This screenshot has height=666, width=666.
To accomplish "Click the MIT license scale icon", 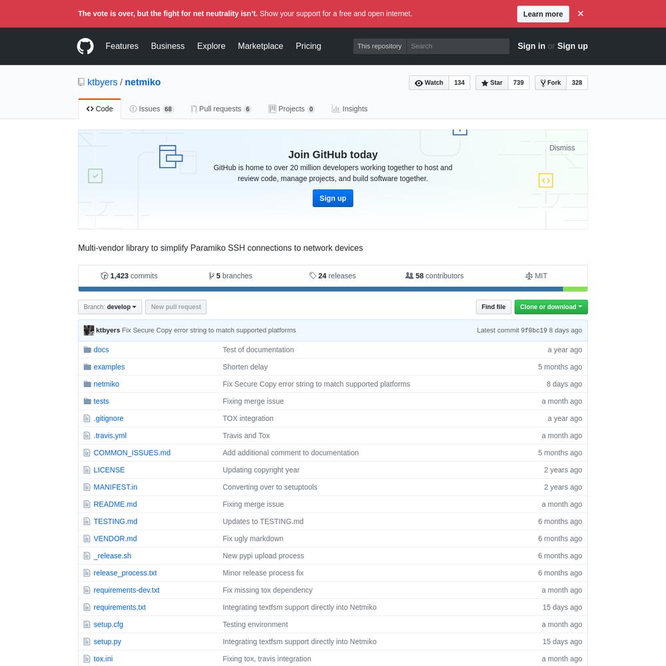I will [x=529, y=276].
